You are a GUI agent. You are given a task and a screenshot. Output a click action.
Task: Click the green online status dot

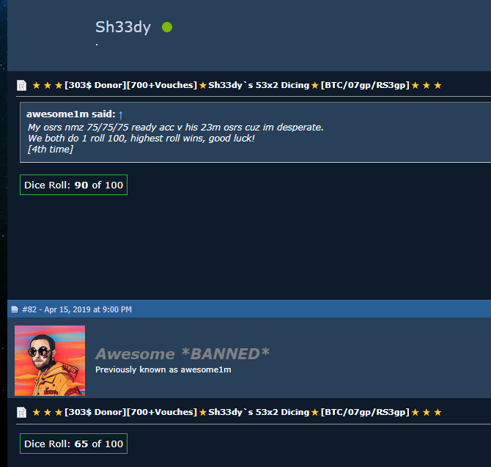[x=167, y=27]
